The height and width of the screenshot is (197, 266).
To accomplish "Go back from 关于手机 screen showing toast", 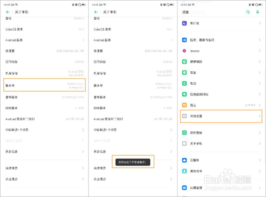I will point(96,12).
